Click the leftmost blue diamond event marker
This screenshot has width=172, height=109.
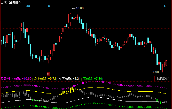(27, 6)
